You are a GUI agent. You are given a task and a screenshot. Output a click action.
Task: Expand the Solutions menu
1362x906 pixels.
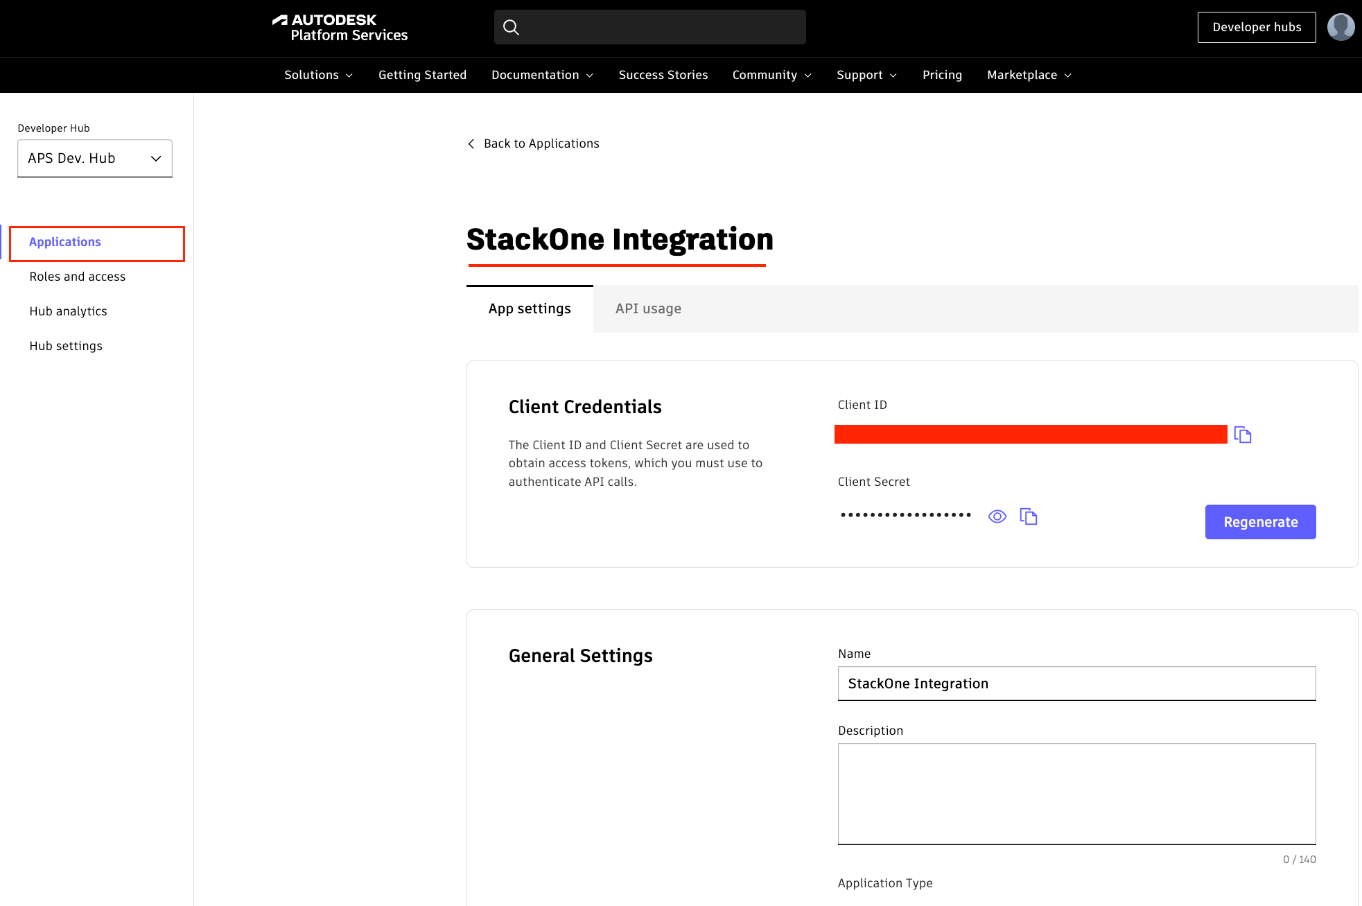click(x=318, y=75)
